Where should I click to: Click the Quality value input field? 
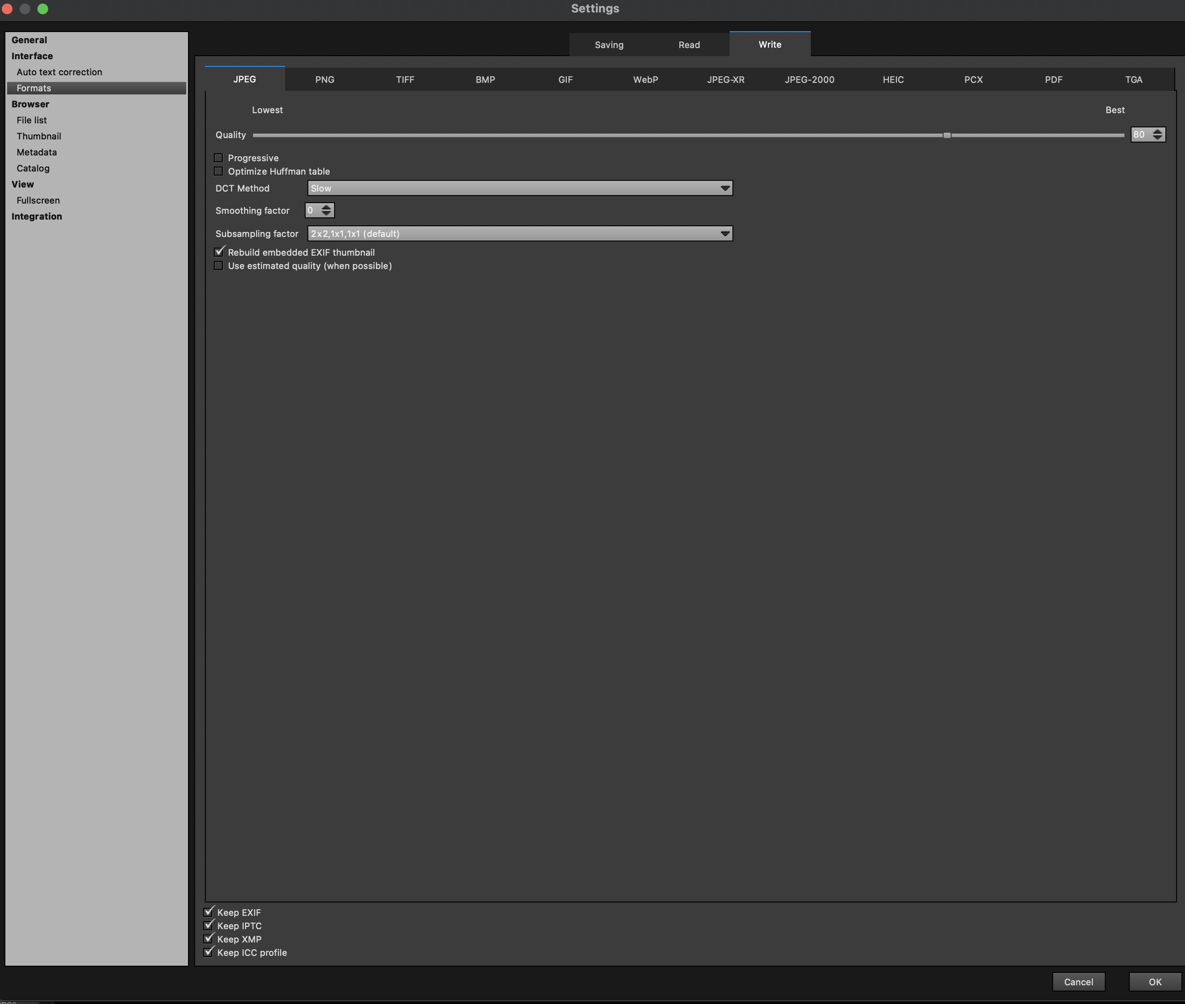click(1140, 135)
